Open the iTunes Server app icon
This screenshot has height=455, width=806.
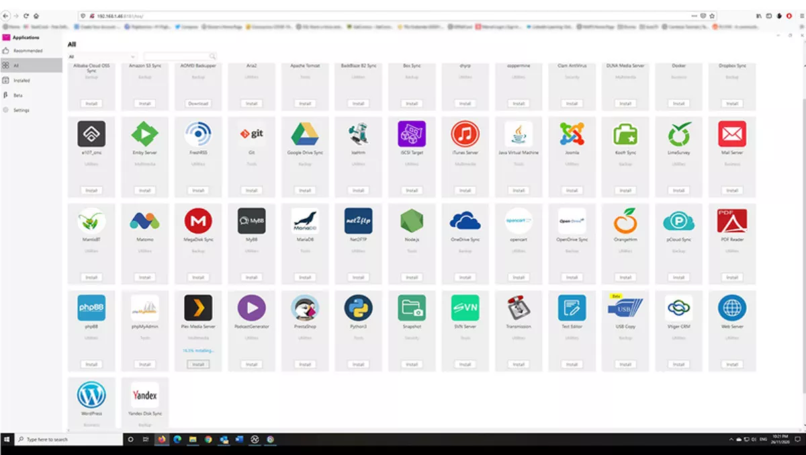[x=465, y=134]
